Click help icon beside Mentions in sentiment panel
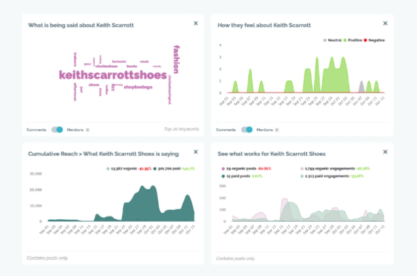This screenshot has height=276, width=417. (x=277, y=130)
